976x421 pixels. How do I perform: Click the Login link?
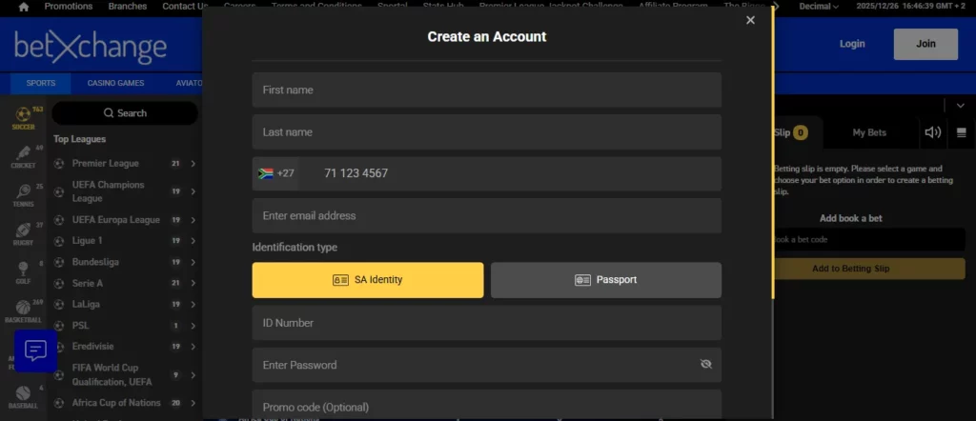(x=851, y=44)
